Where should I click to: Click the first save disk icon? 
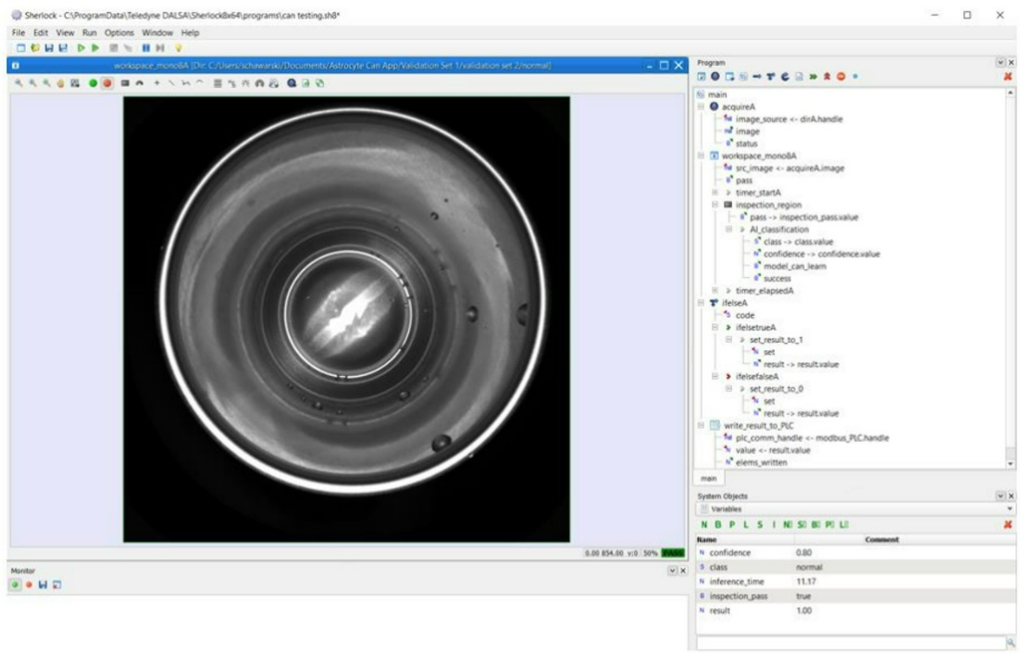(x=49, y=48)
